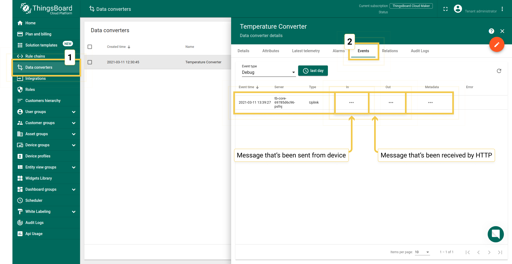Click the last day time button
Image resolution: width=512 pixels, height=264 pixels.
(313, 71)
